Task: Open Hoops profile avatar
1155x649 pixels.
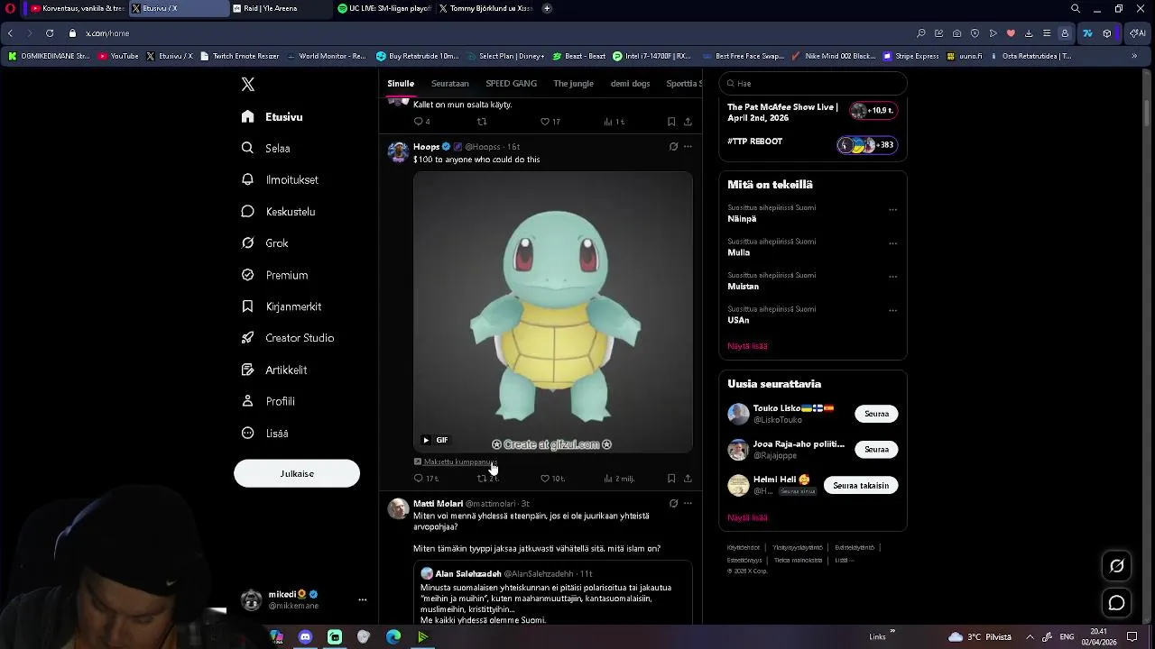Action: point(398,151)
